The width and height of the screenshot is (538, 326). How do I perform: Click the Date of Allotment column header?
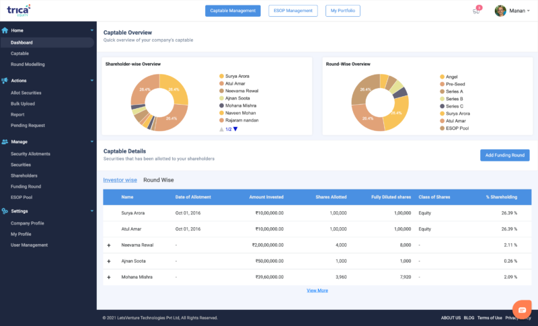point(193,197)
